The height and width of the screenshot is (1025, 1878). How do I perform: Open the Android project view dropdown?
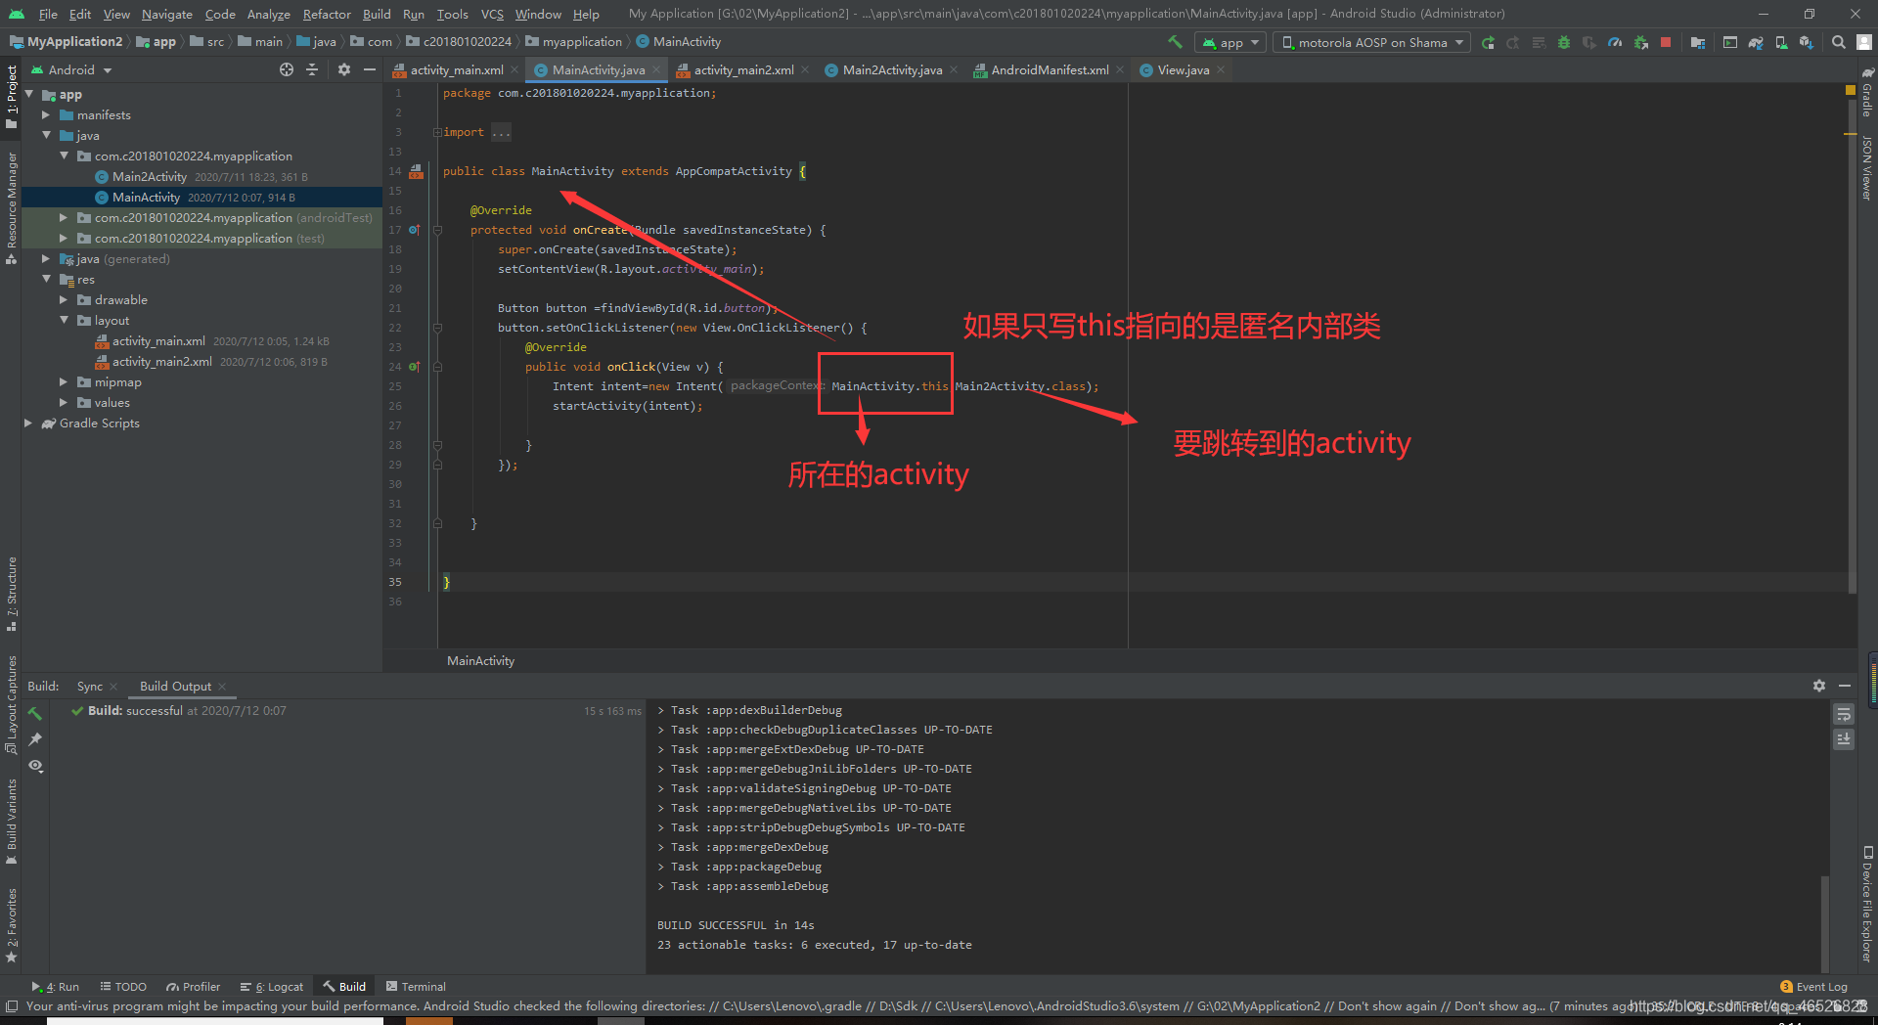pyautogui.click(x=71, y=69)
